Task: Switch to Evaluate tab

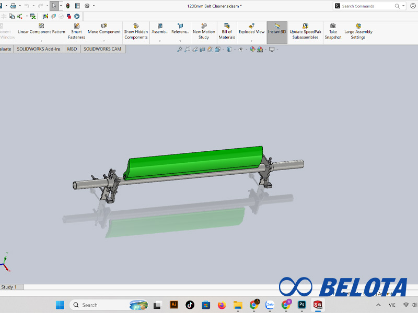Action: [x=6, y=49]
